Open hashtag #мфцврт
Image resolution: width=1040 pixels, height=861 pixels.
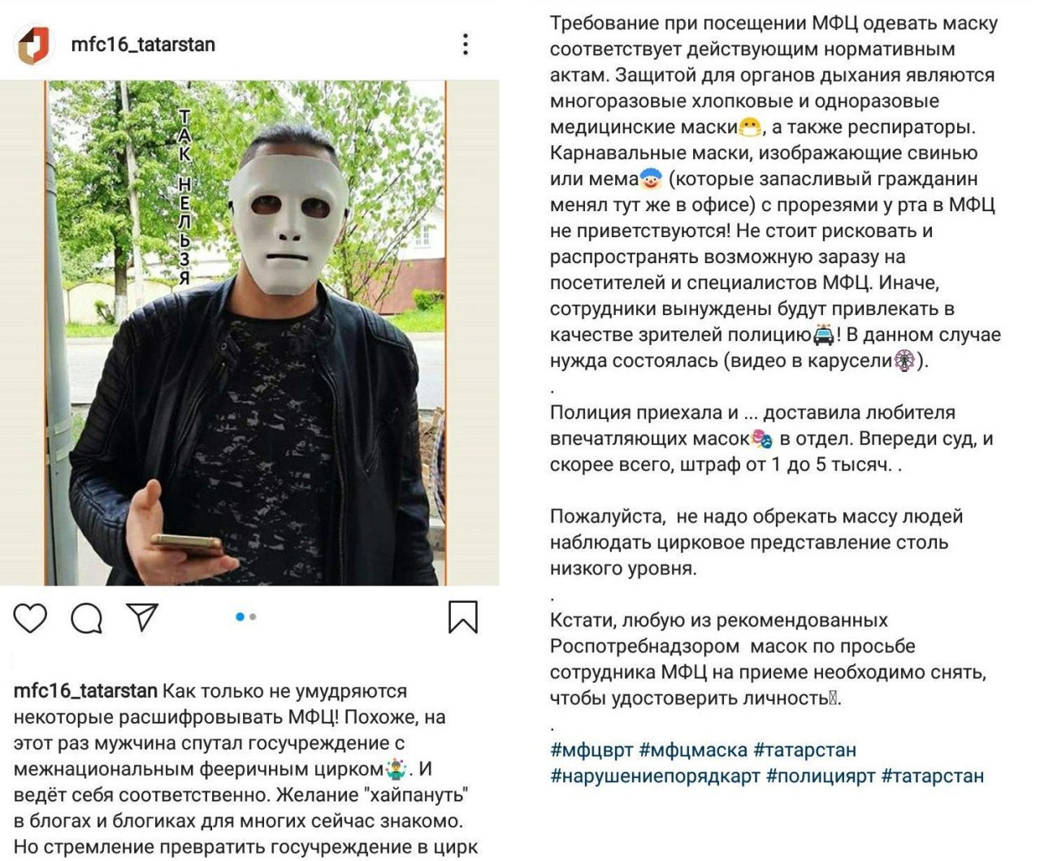pyautogui.click(x=591, y=750)
